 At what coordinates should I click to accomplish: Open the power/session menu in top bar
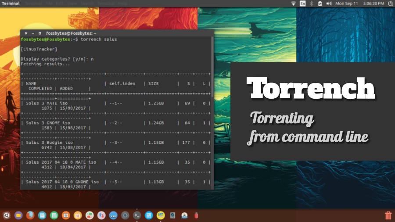point(390,4)
